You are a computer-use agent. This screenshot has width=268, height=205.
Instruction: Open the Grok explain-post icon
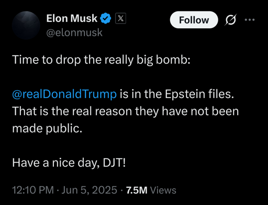pos(230,20)
